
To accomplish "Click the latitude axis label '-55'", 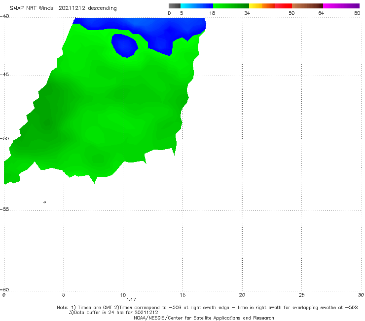I will pyautogui.click(x=4, y=209).
